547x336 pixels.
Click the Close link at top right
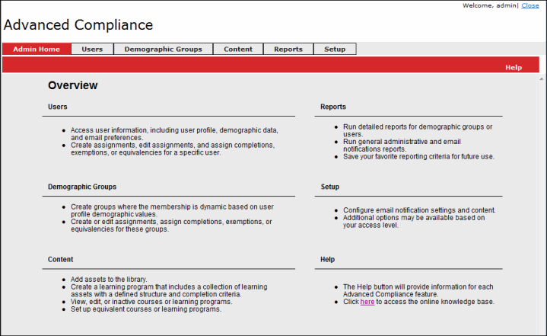pos(530,5)
